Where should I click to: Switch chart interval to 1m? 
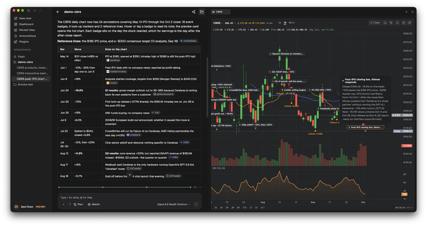[x=280, y=23]
